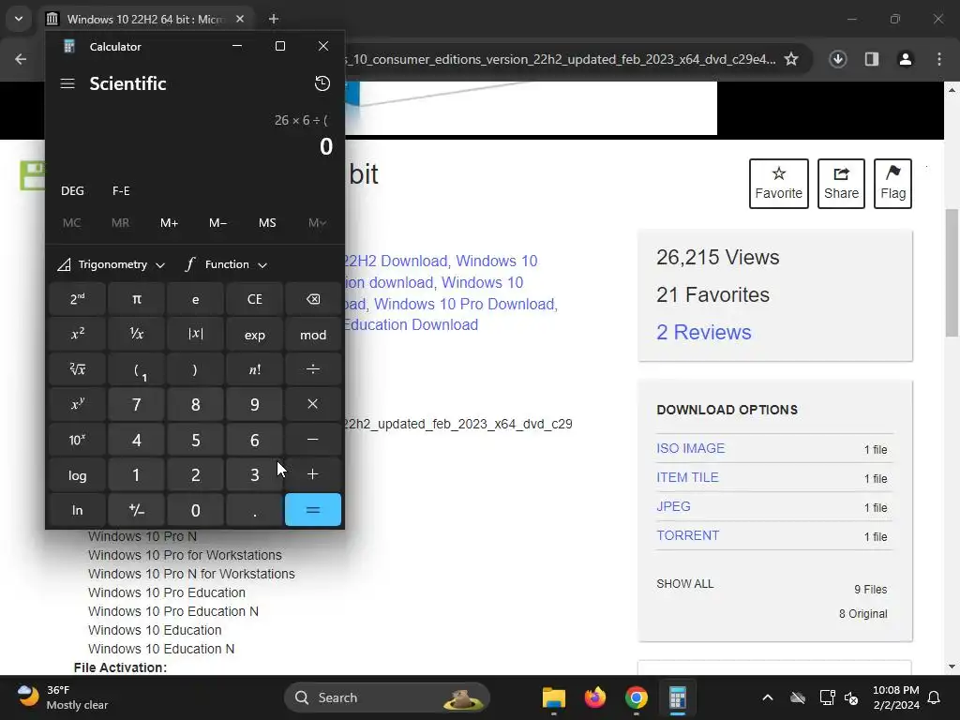Click the ln button
The image size is (960, 720).
[x=77, y=509]
